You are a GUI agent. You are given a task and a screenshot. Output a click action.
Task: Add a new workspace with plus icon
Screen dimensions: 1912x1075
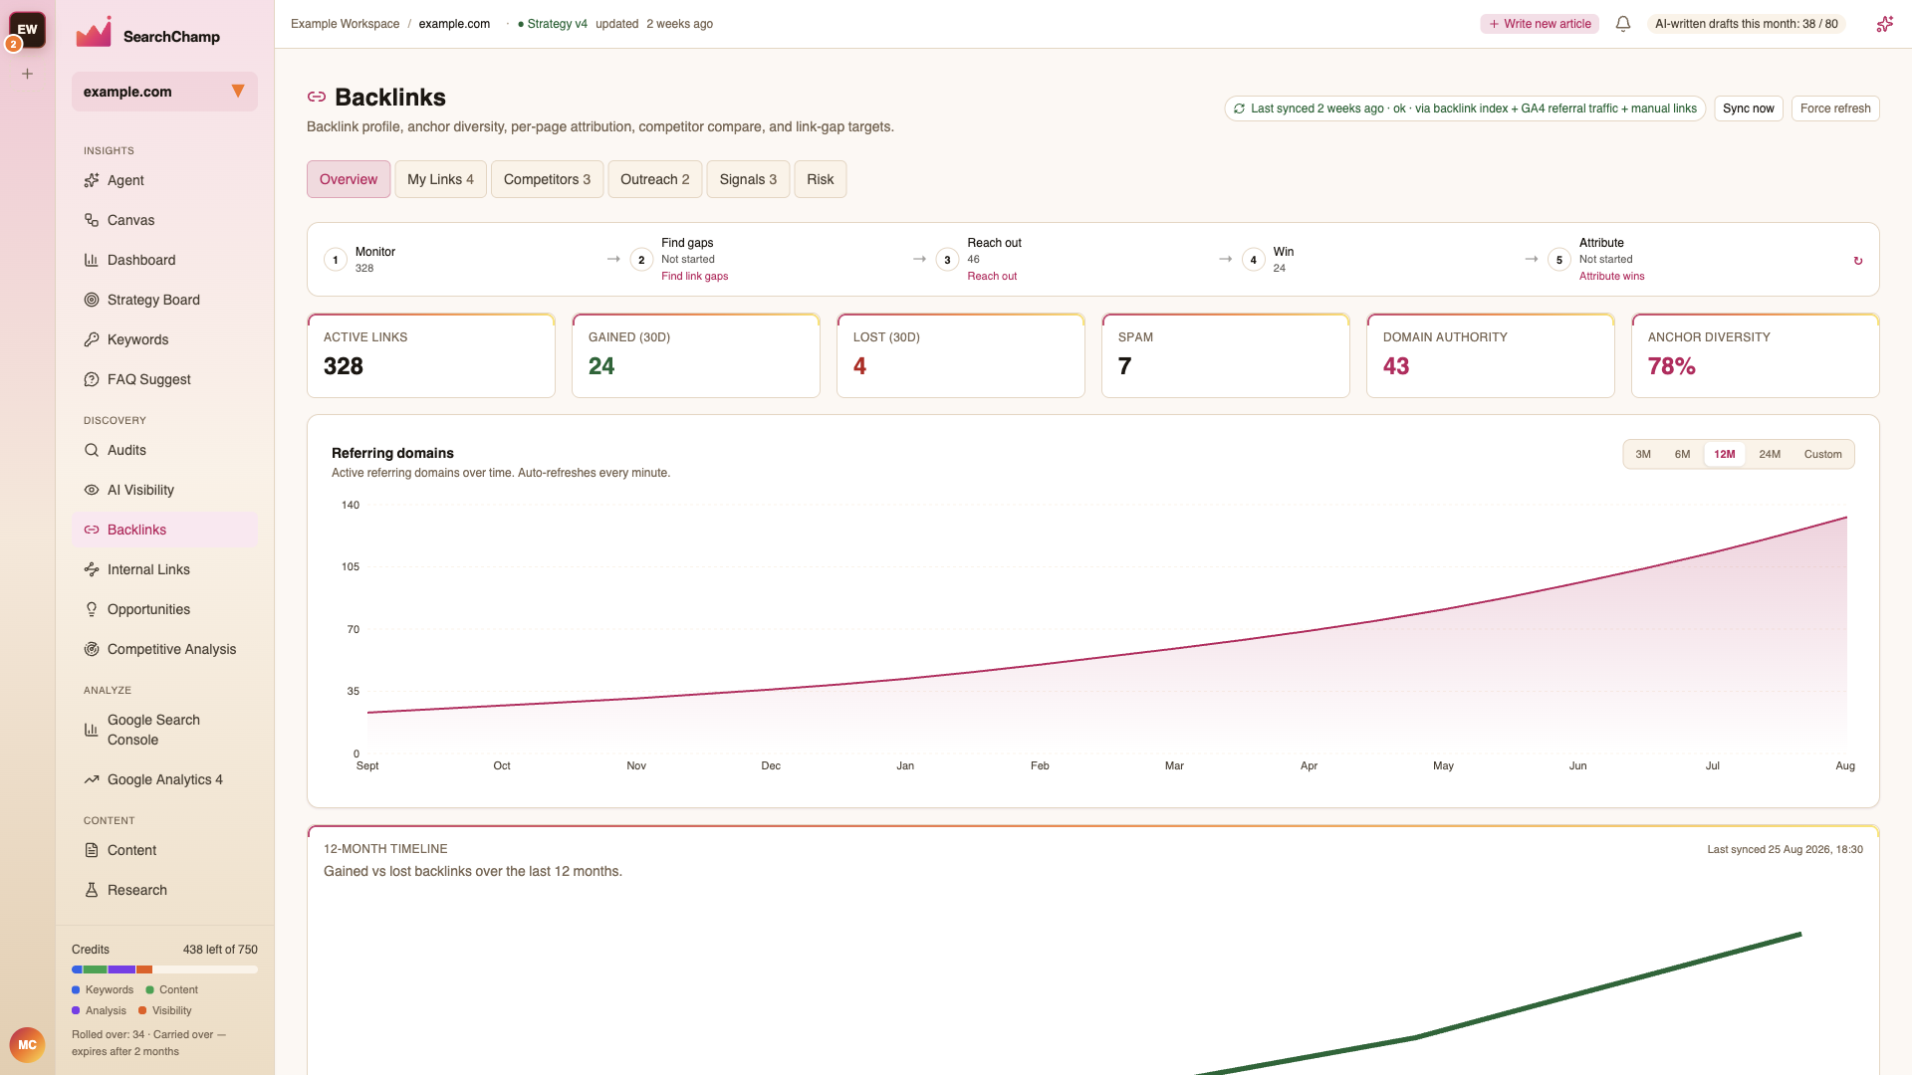28,74
